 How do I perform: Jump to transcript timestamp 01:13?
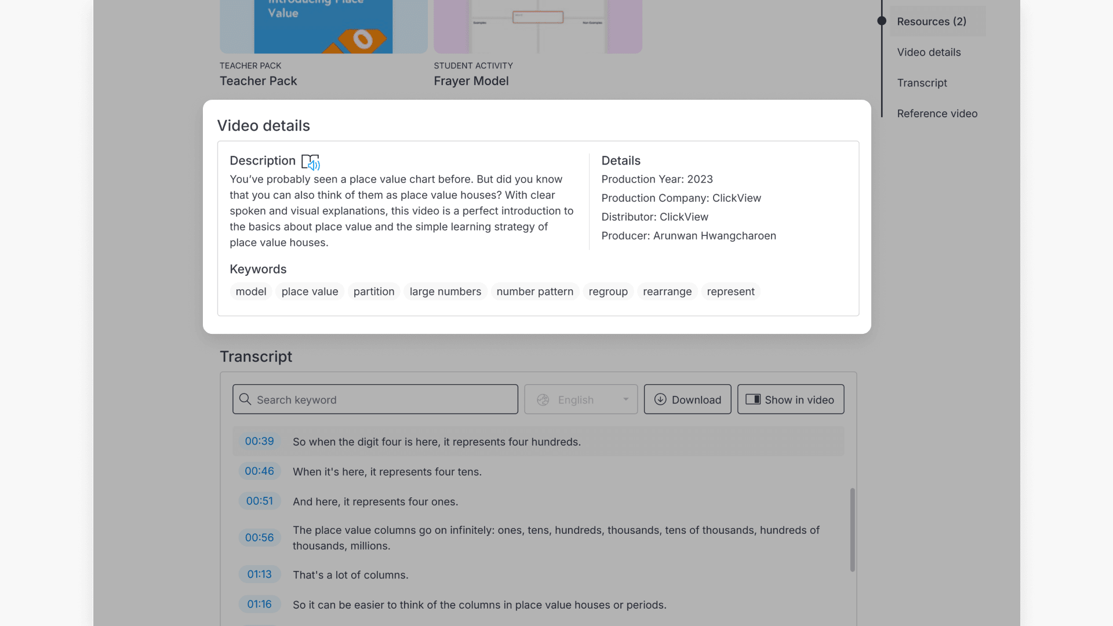(x=259, y=574)
